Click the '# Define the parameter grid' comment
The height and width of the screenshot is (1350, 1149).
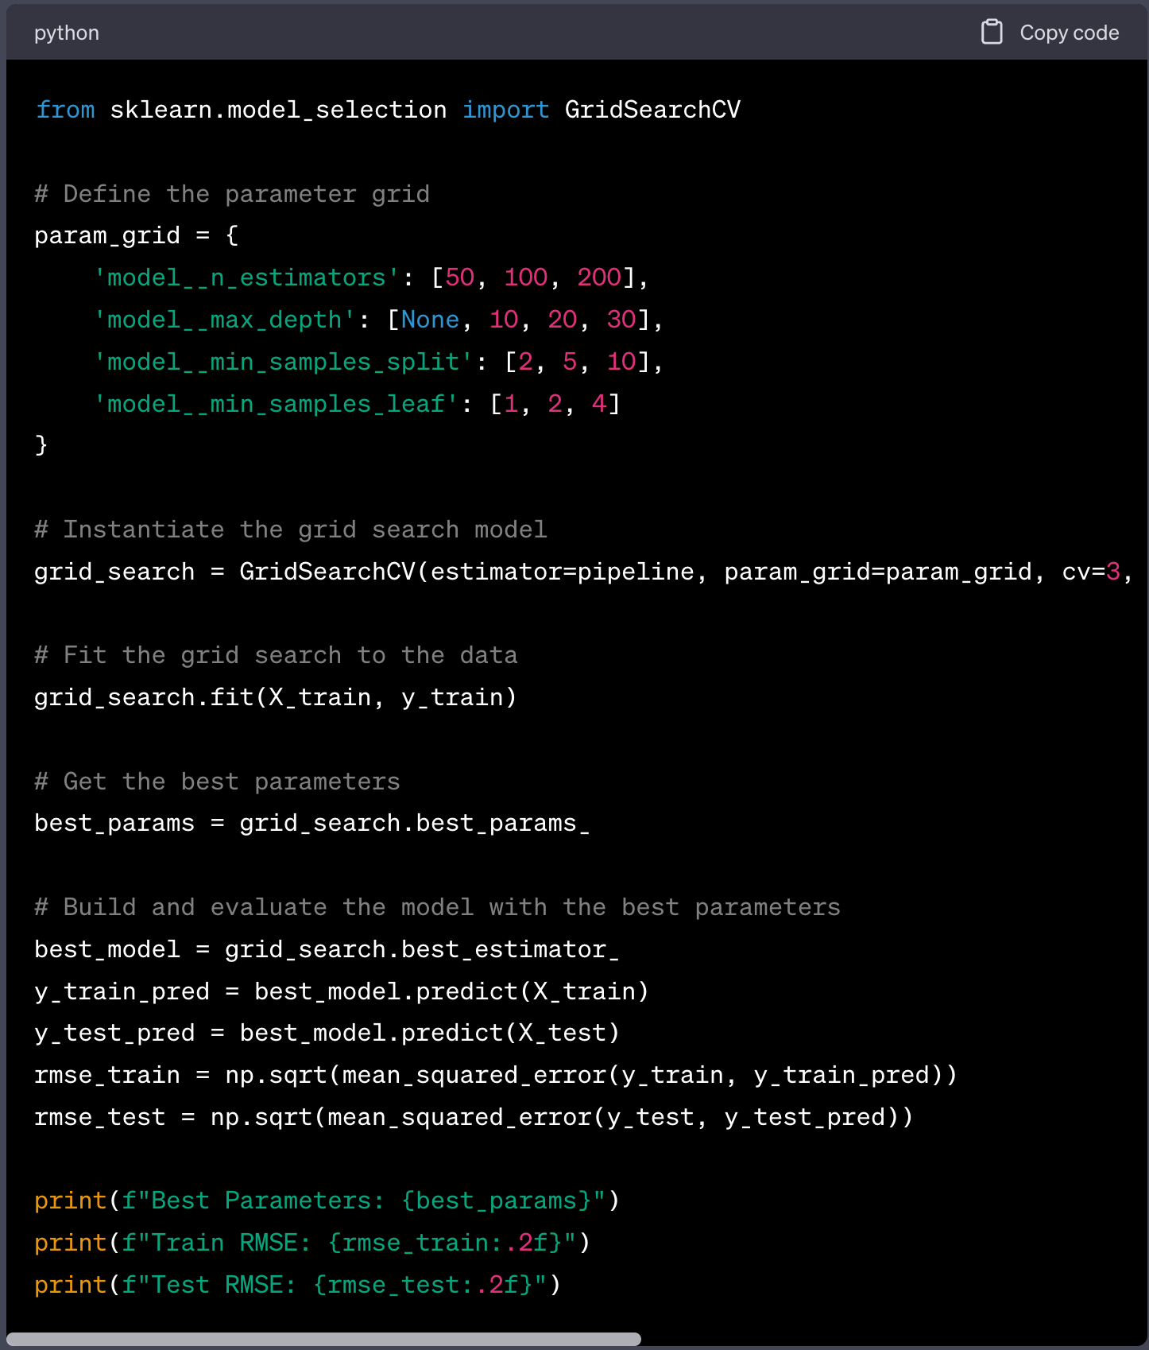(x=232, y=194)
